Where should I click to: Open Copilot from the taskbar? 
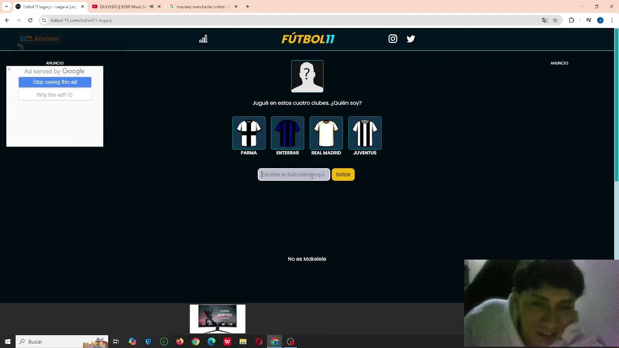pos(132,342)
